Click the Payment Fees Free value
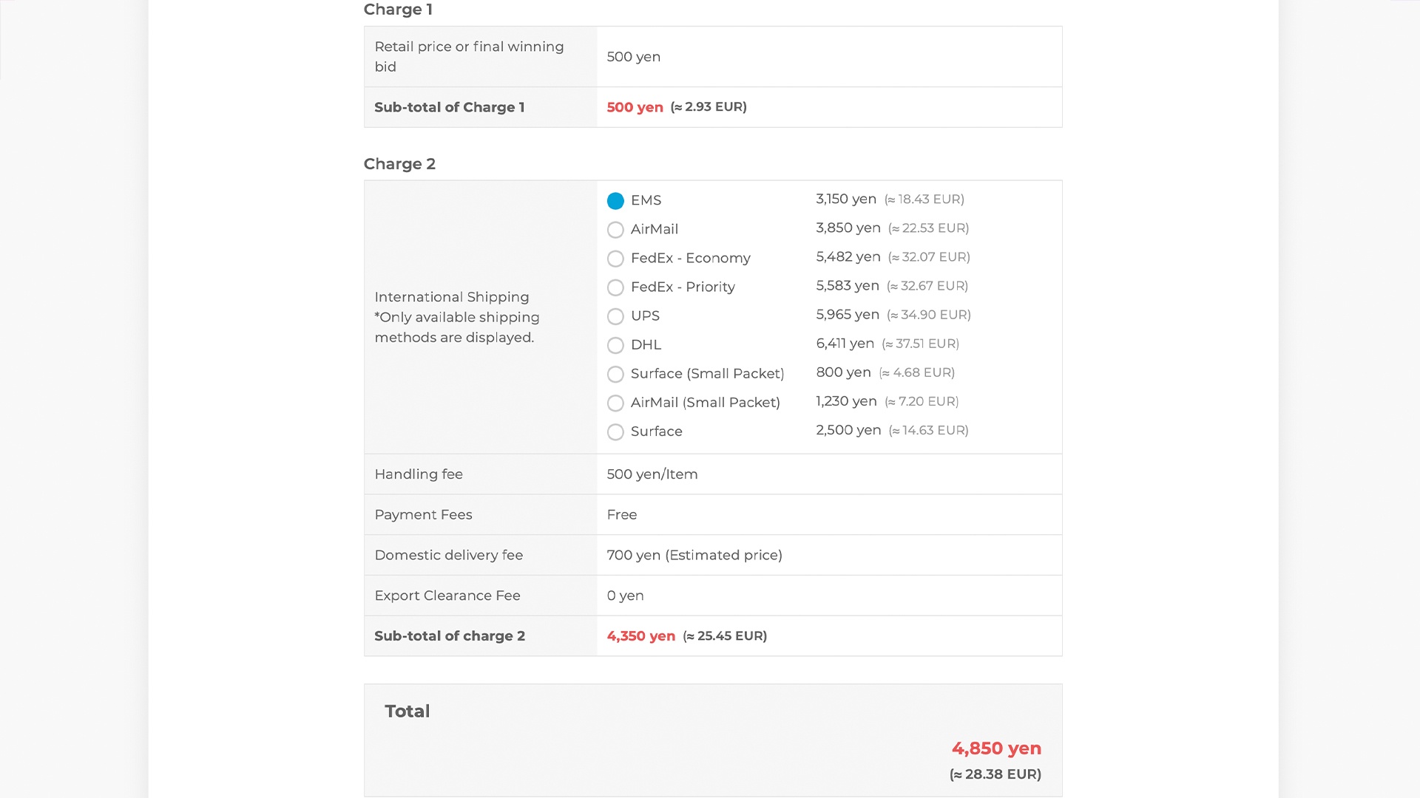1420x798 pixels. coord(621,515)
